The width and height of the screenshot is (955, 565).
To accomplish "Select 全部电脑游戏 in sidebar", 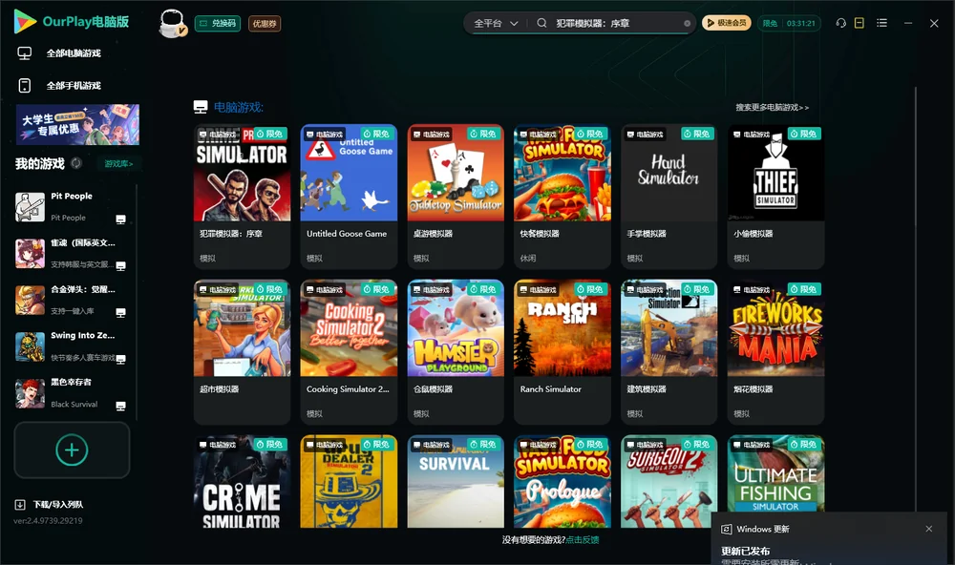I will tap(74, 53).
